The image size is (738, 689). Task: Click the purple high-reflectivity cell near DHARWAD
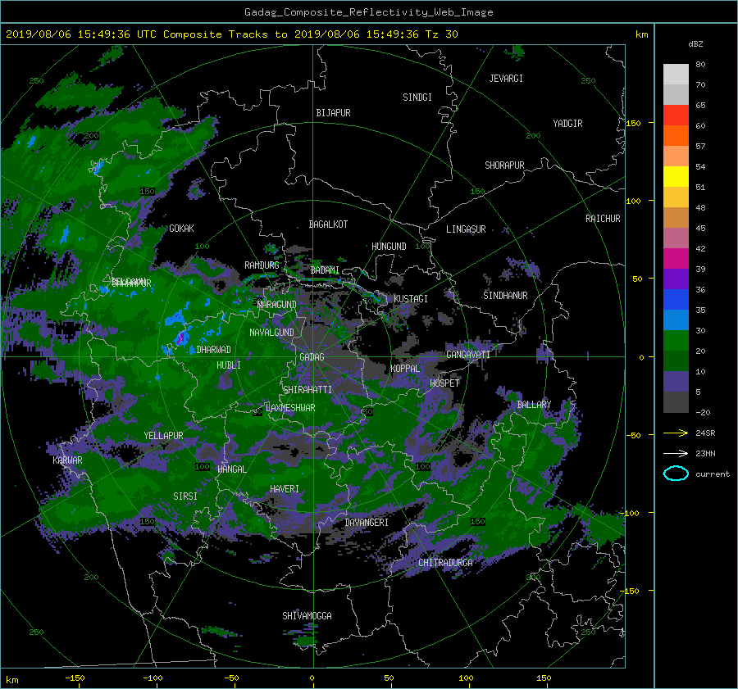click(180, 338)
